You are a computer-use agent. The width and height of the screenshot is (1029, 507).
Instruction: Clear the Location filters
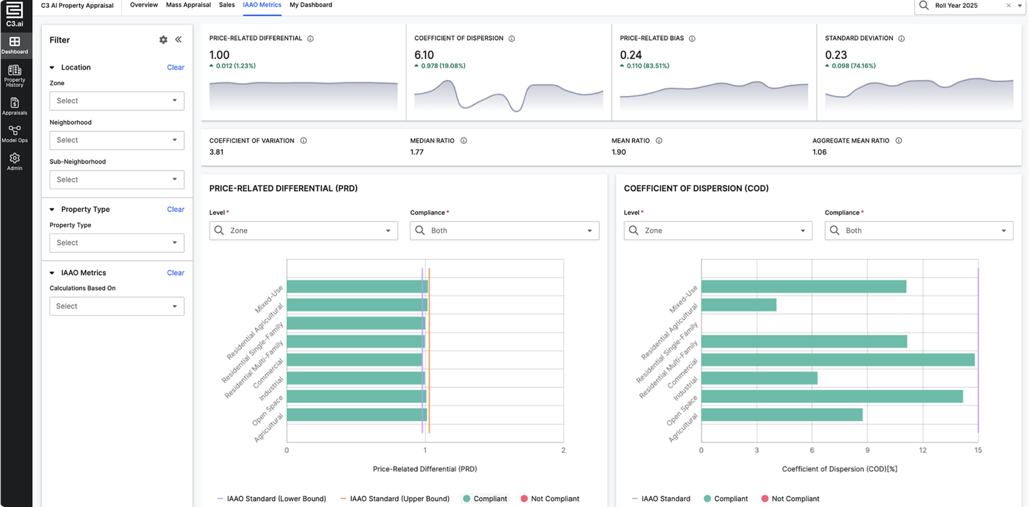coord(176,67)
